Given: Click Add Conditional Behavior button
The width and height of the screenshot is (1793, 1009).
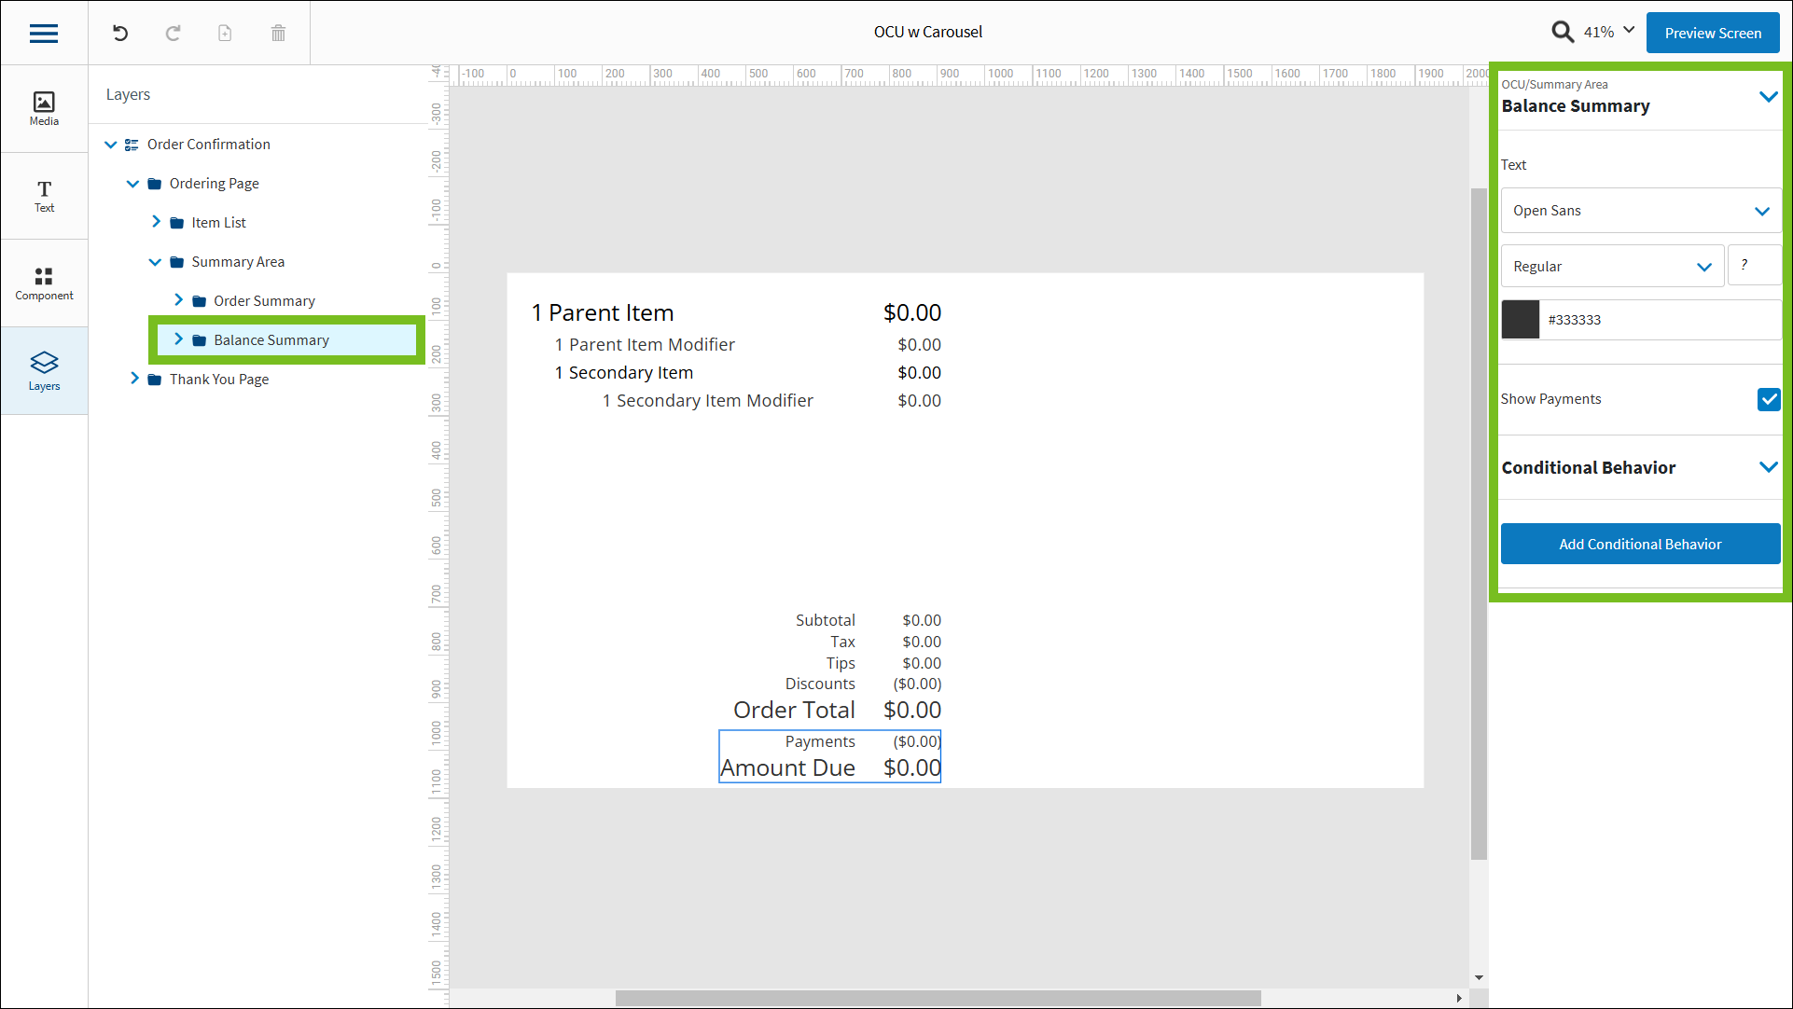Looking at the screenshot, I should click(1639, 544).
